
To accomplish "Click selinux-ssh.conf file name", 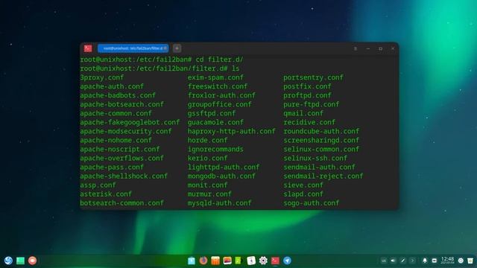I will coord(315,159).
